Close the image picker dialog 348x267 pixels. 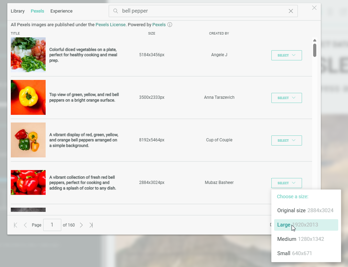tap(314, 8)
